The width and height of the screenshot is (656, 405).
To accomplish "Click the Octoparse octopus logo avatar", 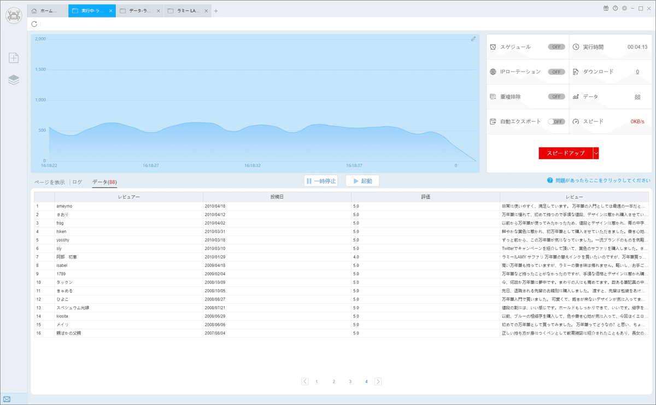I will [x=14, y=15].
